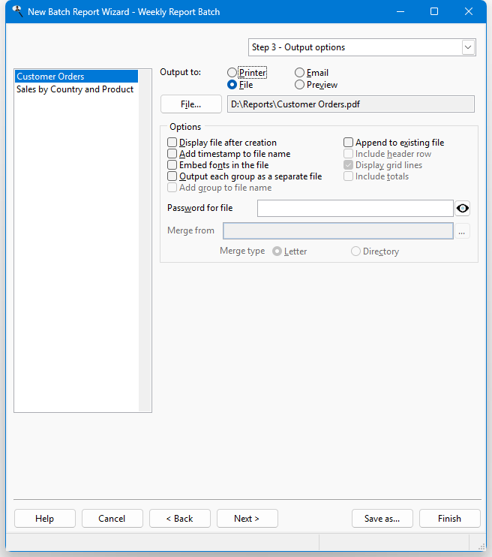
Task: Expand the Step 3 - Output options combo box
Action: point(361,47)
